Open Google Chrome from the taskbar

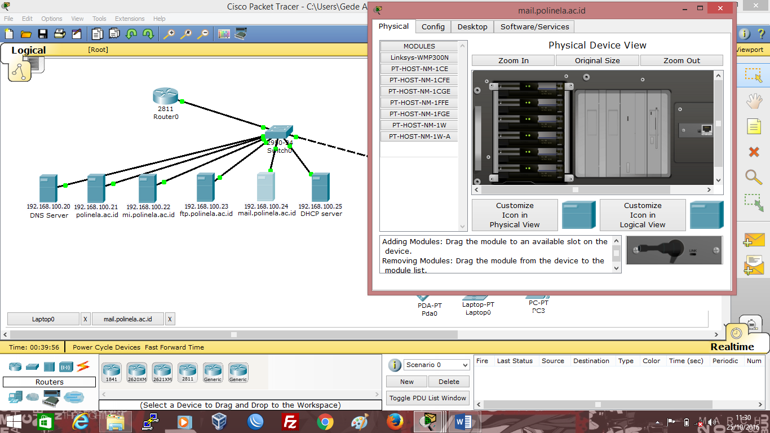click(x=325, y=422)
